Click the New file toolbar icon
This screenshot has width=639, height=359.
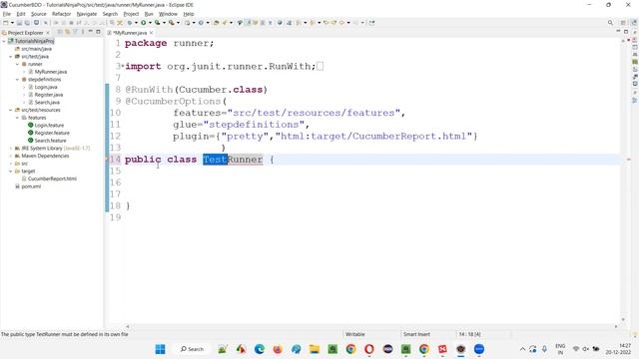pos(6,23)
